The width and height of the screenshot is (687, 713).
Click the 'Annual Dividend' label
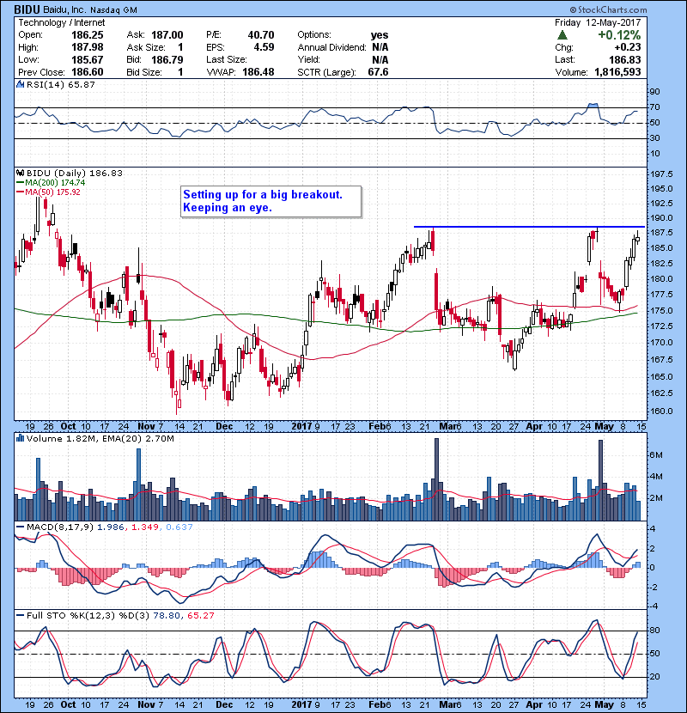tap(331, 47)
